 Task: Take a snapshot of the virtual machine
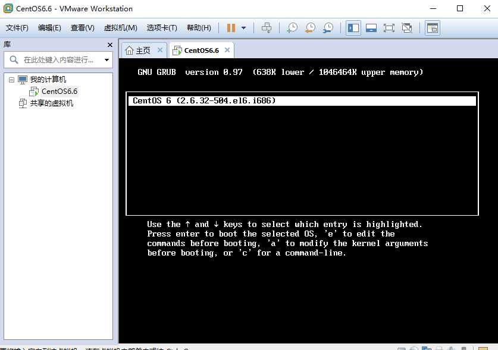coord(292,28)
